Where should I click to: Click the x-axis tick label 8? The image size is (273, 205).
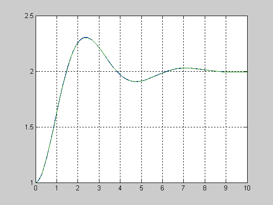pos(205,188)
